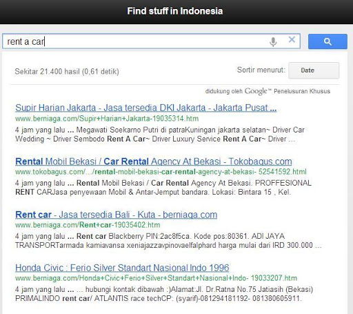The image size is (353, 314).
Task: Clear the search box with X icon
Action: (x=292, y=39)
